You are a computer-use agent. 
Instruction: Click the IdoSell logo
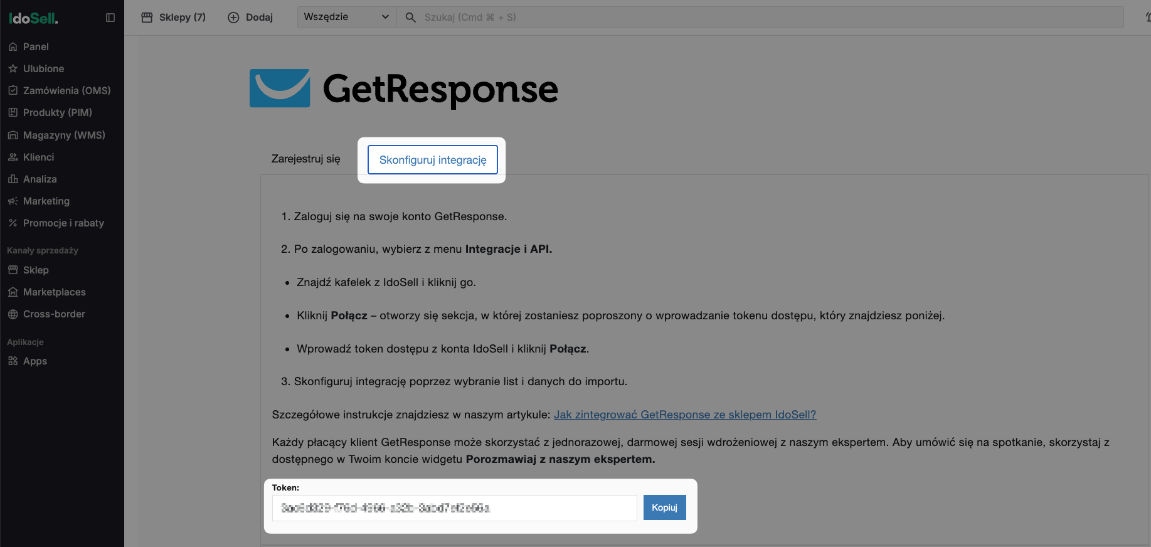[x=33, y=18]
